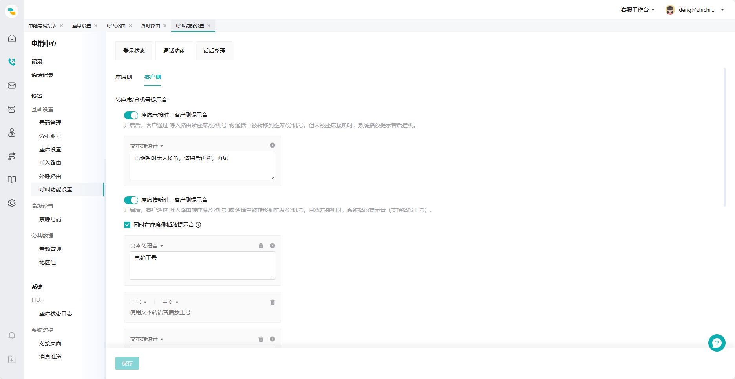Image resolution: width=735 pixels, height=379 pixels.
Task: Click the info icon beside 同时在座席侧播放提示音
Action: 198,225
